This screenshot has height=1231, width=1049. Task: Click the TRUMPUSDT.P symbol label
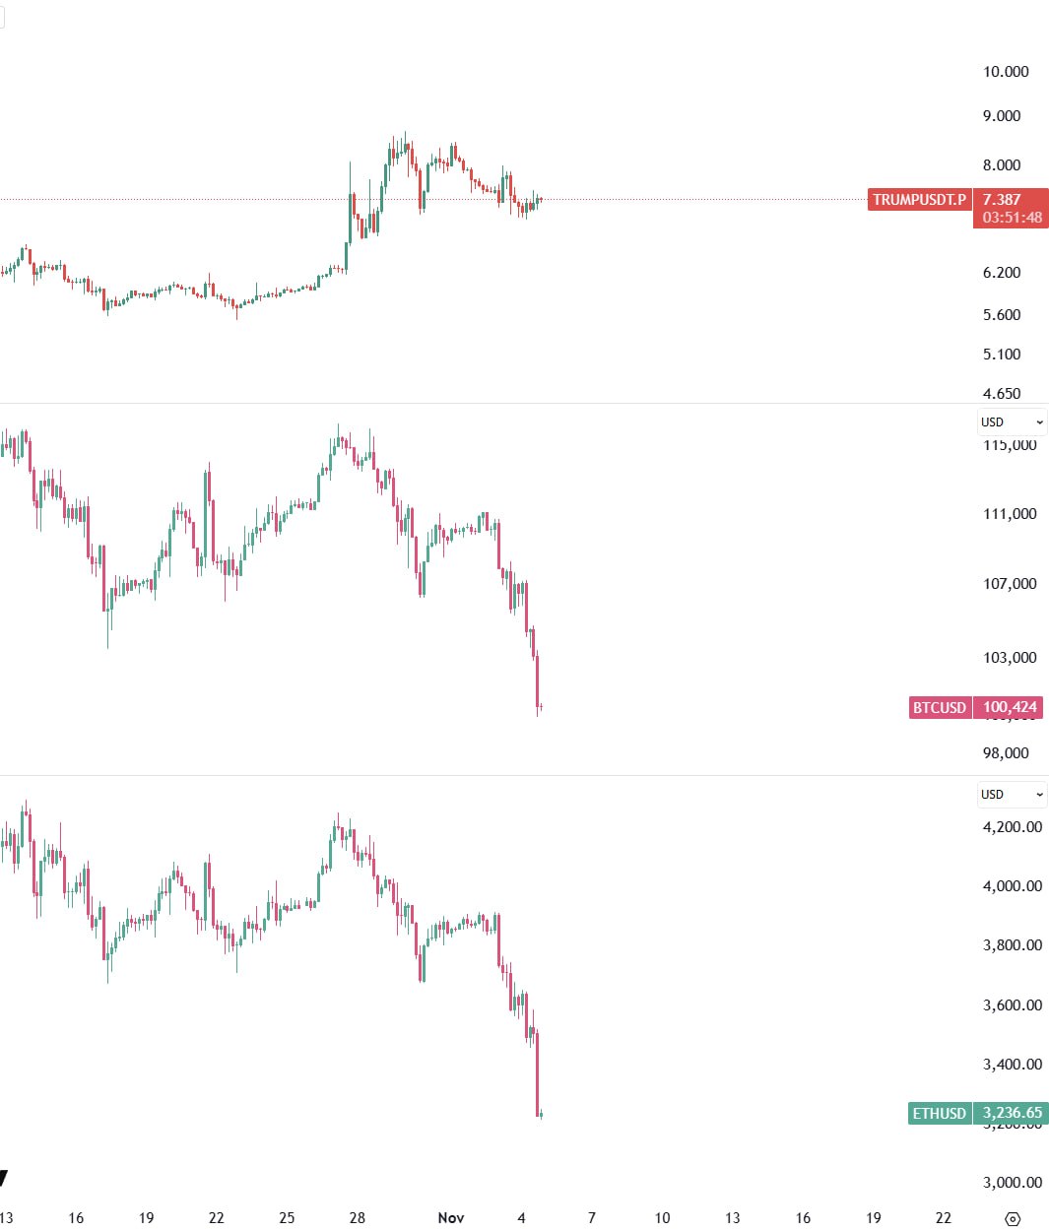click(919, 200)
